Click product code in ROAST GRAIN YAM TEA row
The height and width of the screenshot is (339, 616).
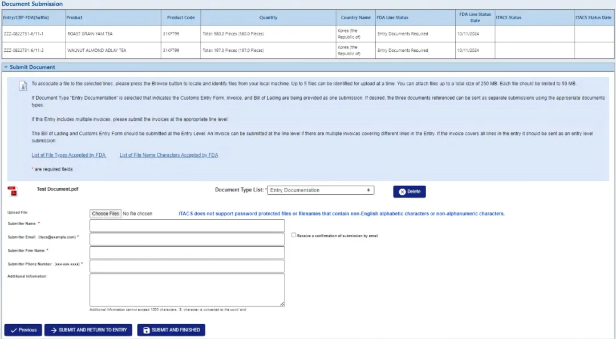pyautogui.click(x=171, y=34)
